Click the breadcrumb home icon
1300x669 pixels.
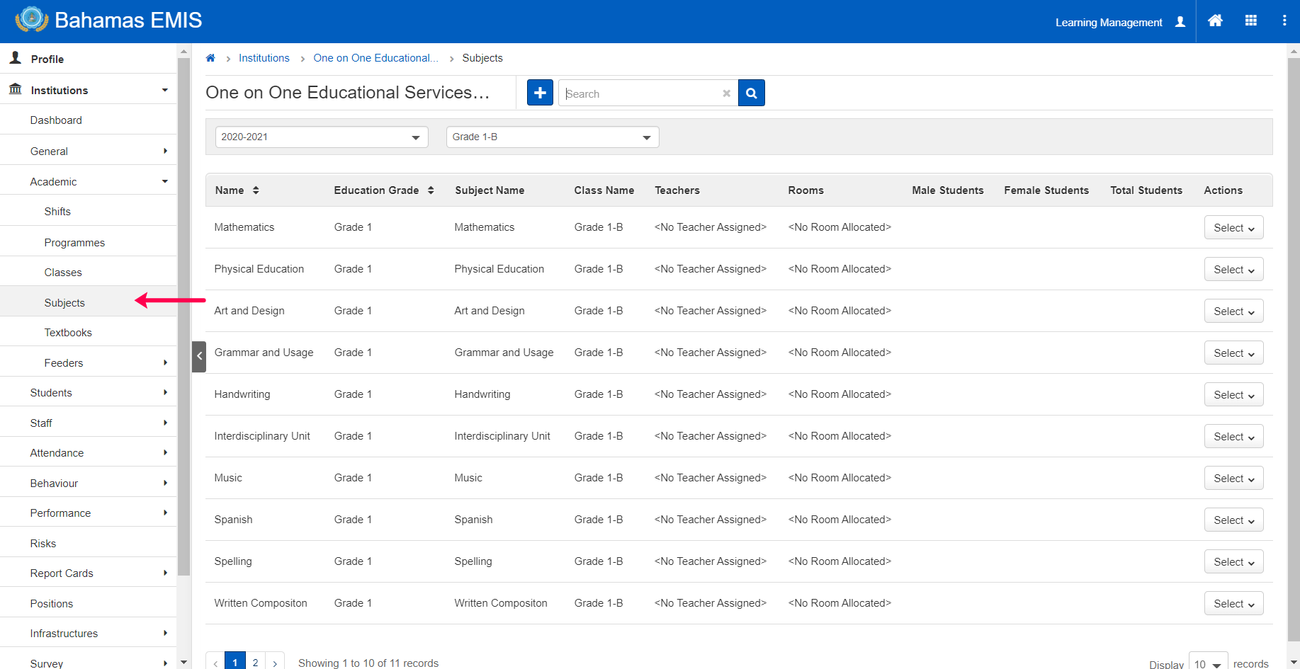tap(210, 58)
